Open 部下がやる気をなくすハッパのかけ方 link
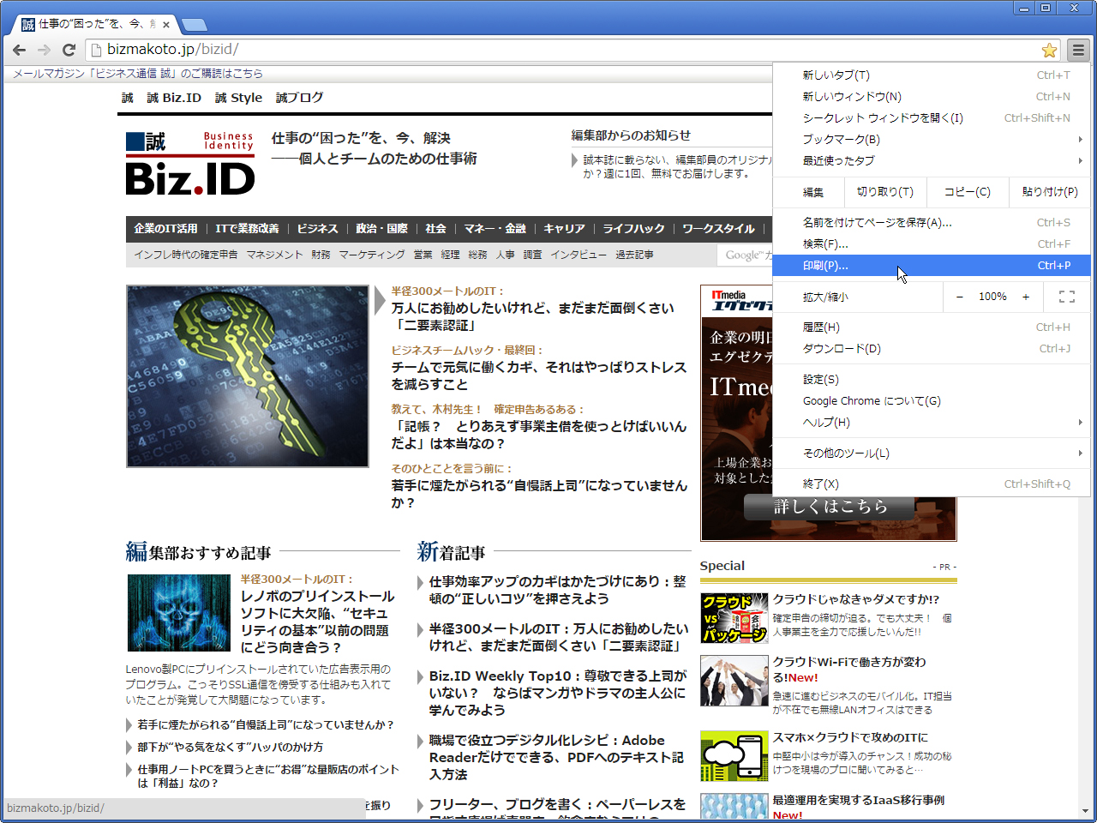 pos(231,747)
